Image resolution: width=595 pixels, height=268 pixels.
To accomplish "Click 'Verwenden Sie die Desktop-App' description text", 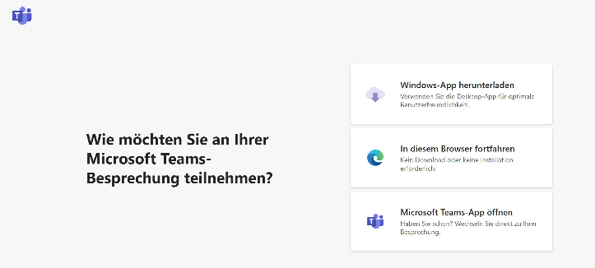I will [x=453, y=97].
